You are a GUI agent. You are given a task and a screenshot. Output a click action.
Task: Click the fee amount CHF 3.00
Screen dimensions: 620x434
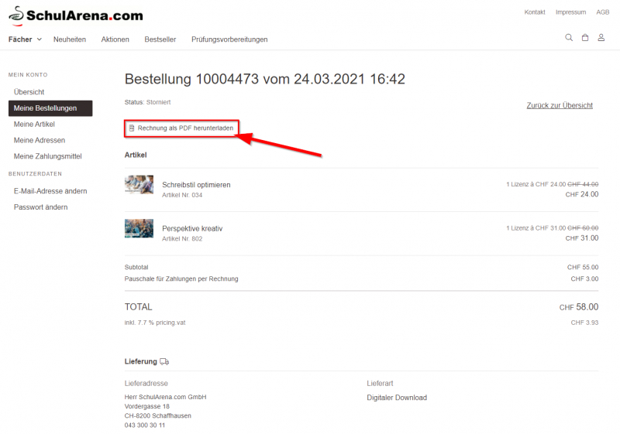584,279
